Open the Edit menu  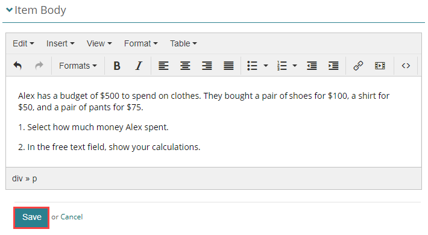[23, 43]
